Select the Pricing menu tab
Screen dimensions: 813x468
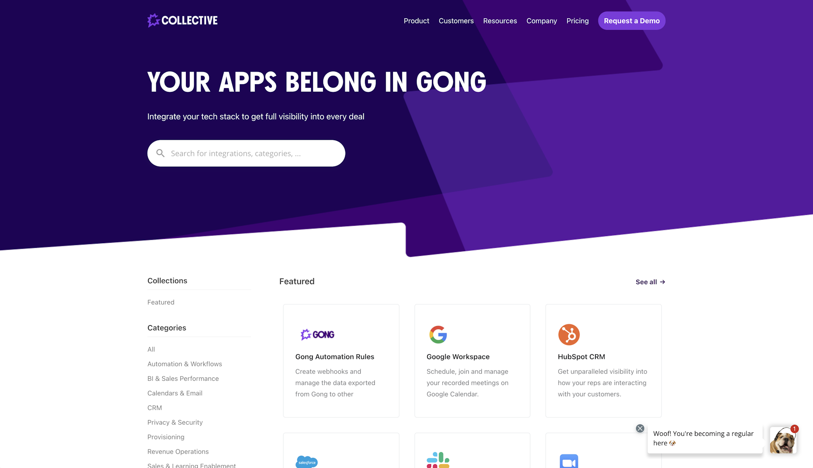[x=578, y=21]
